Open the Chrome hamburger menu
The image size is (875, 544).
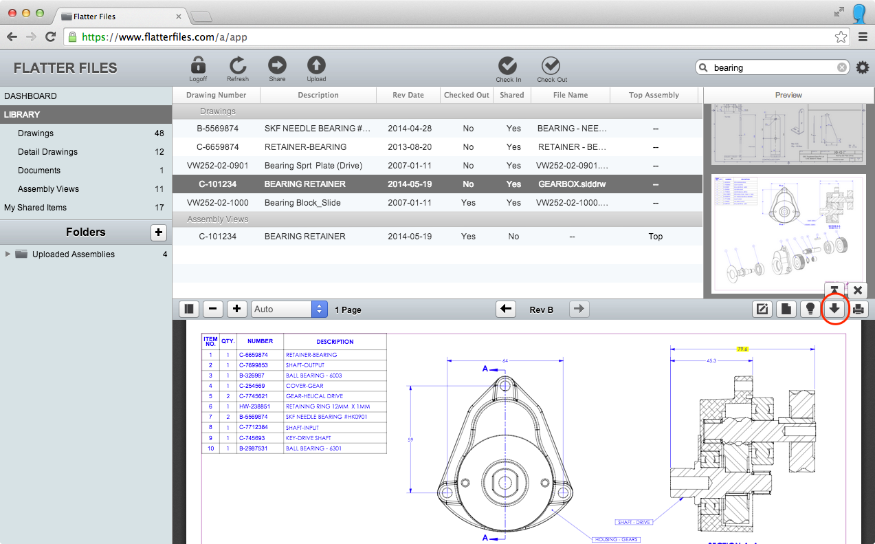tap(863, 37)
